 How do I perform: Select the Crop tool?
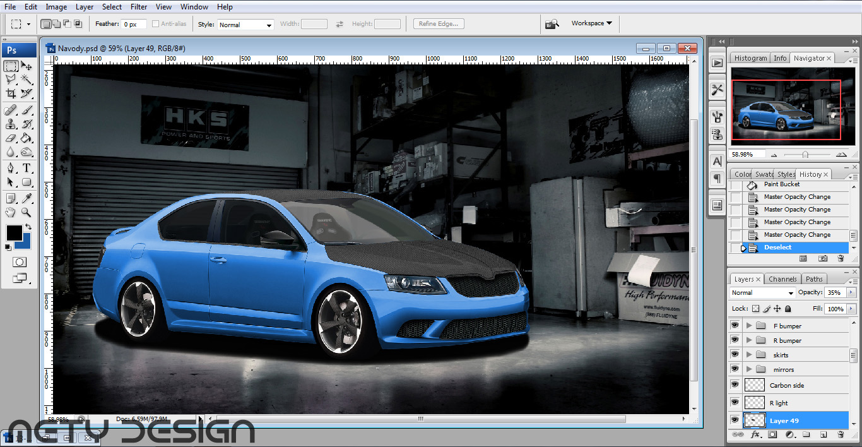(11, 93)
